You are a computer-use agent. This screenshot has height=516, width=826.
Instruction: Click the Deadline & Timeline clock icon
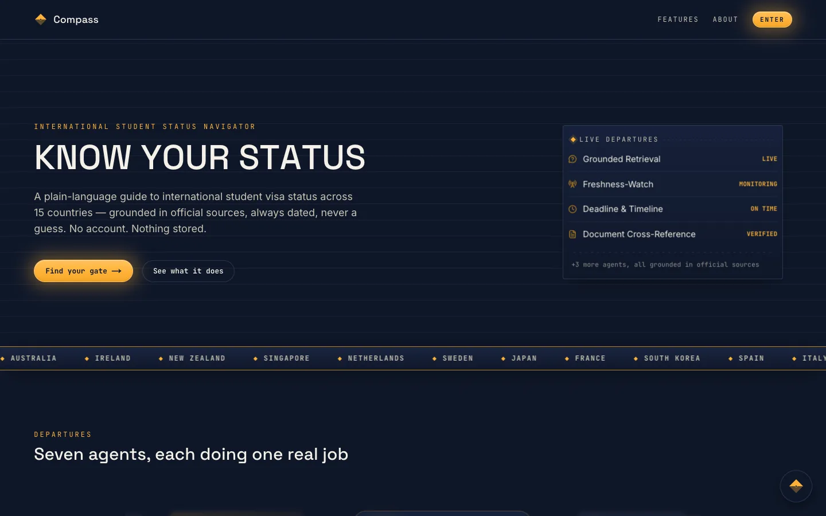tap(572, 209)
